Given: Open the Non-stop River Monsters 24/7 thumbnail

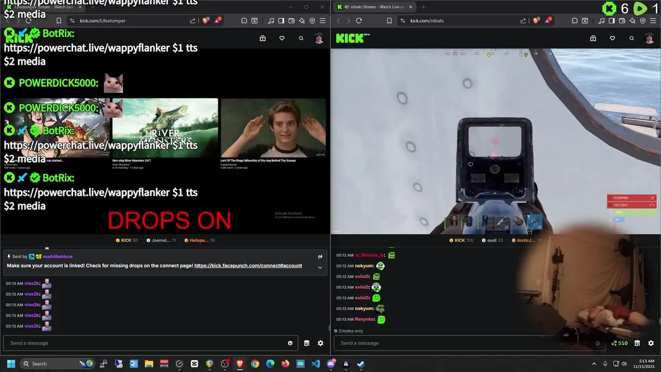Looking at the screenshot, I should pos(165,128).
